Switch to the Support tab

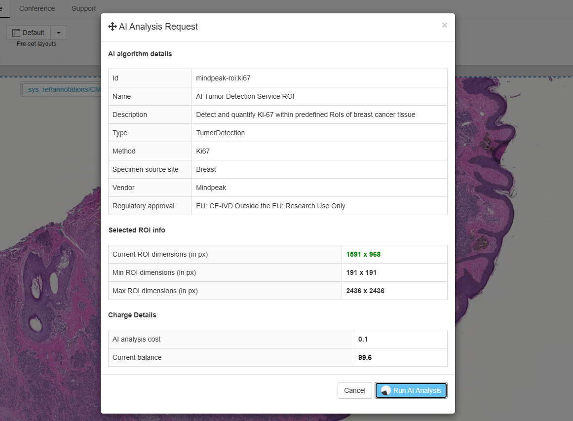pos(83,8)
